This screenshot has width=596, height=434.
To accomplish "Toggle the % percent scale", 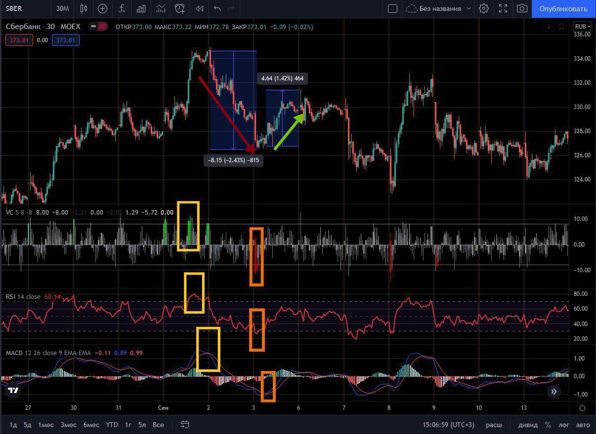I will [x=548, y=425].
